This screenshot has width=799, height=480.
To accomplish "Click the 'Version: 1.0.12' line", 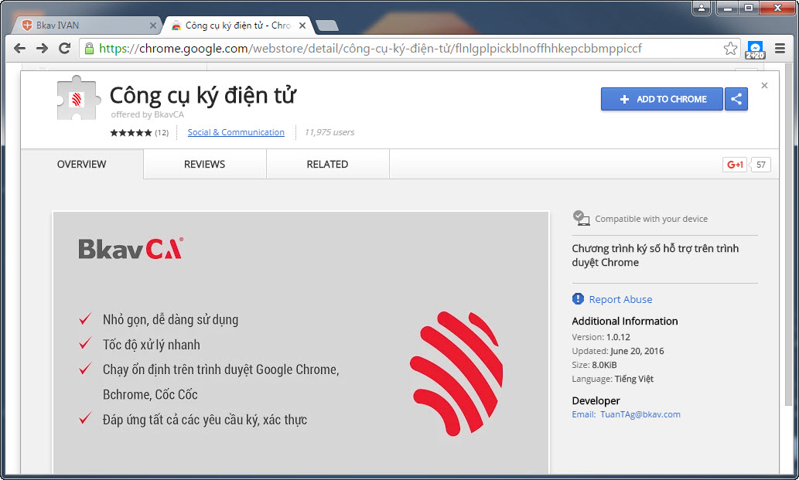I will pyautogui.click(x=601, y=337).
